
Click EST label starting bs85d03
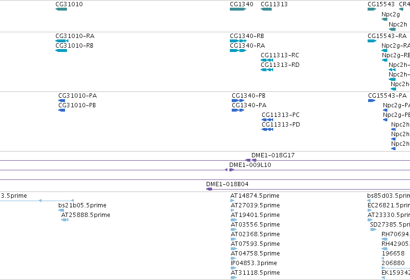pyautogui.click(x=388, y=196)
